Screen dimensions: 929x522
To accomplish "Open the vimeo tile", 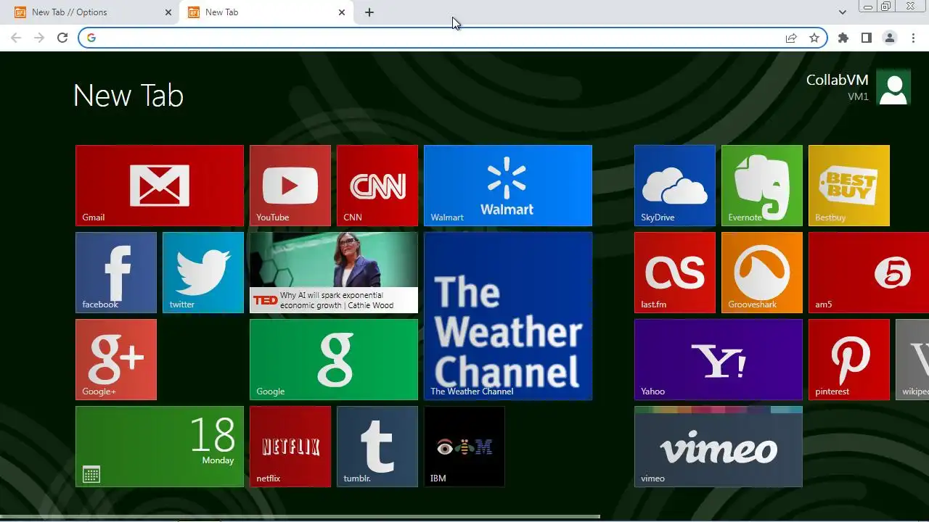I will tap(719, 447).
